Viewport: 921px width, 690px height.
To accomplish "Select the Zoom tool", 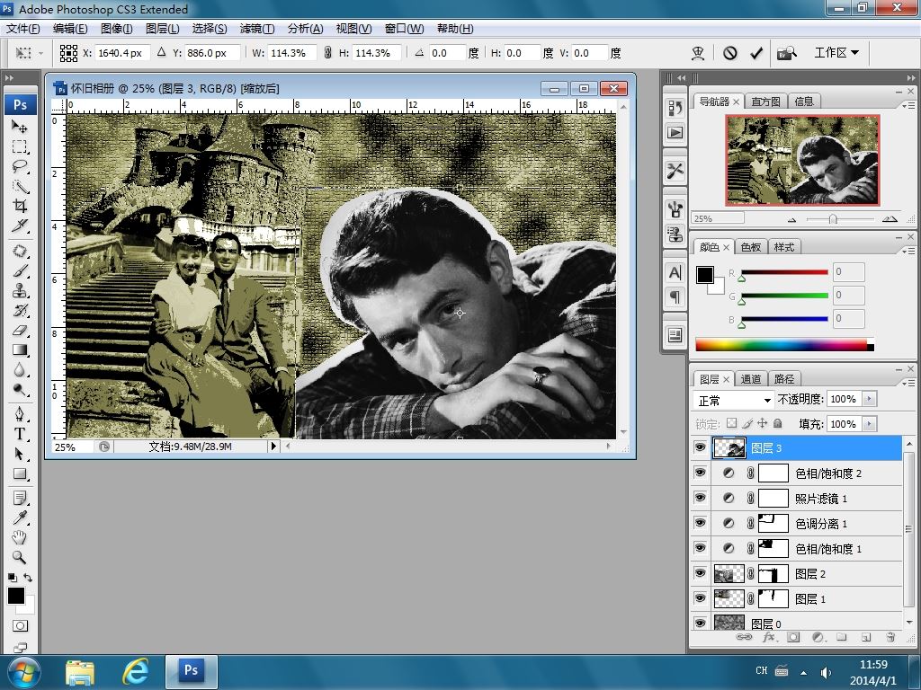I will point(20,557).
